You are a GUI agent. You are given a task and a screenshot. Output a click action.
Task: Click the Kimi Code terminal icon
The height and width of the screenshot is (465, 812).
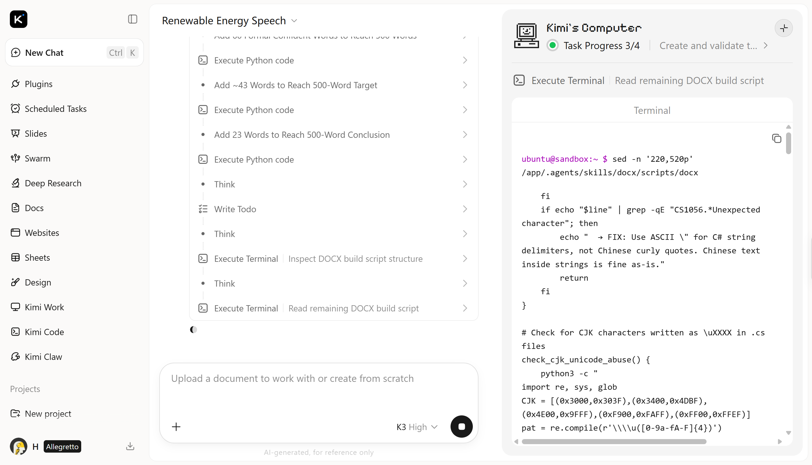click(x=15, y=332)
